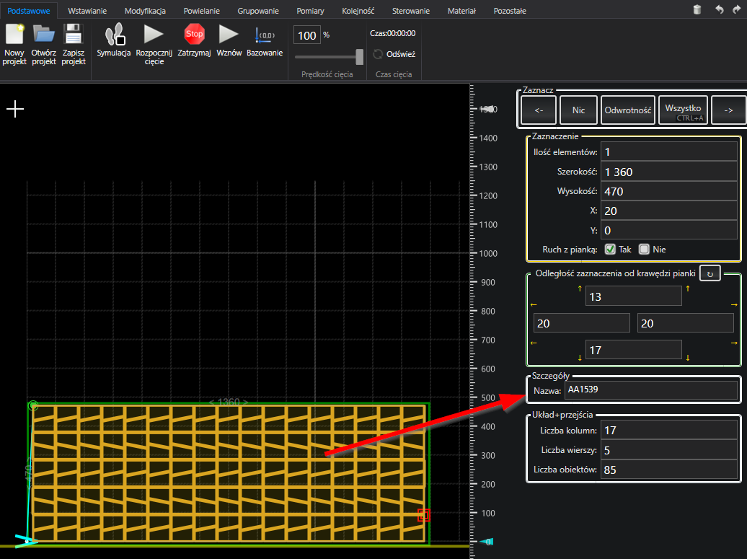Reset edge distance with refresh button
The image size is (747, 559).
pyautogui.click(x=710, y=274)
